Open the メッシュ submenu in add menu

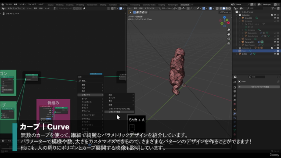pyautogui.click(x=90, y=105)
